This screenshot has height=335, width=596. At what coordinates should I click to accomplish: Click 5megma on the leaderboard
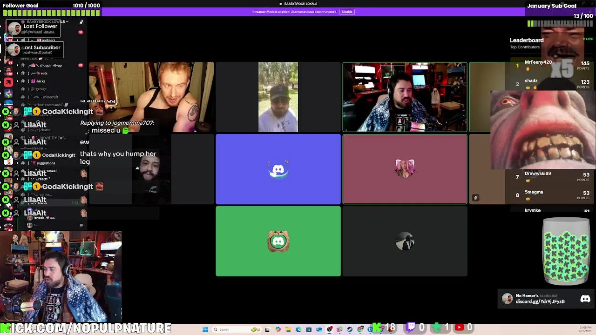point(534,192)
